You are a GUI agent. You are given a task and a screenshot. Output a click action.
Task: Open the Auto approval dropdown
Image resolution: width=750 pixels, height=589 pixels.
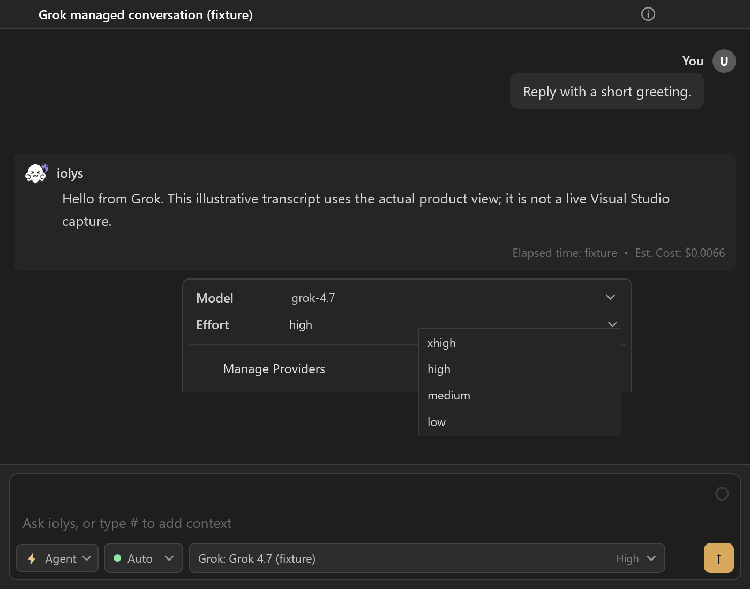pos(144,558)
